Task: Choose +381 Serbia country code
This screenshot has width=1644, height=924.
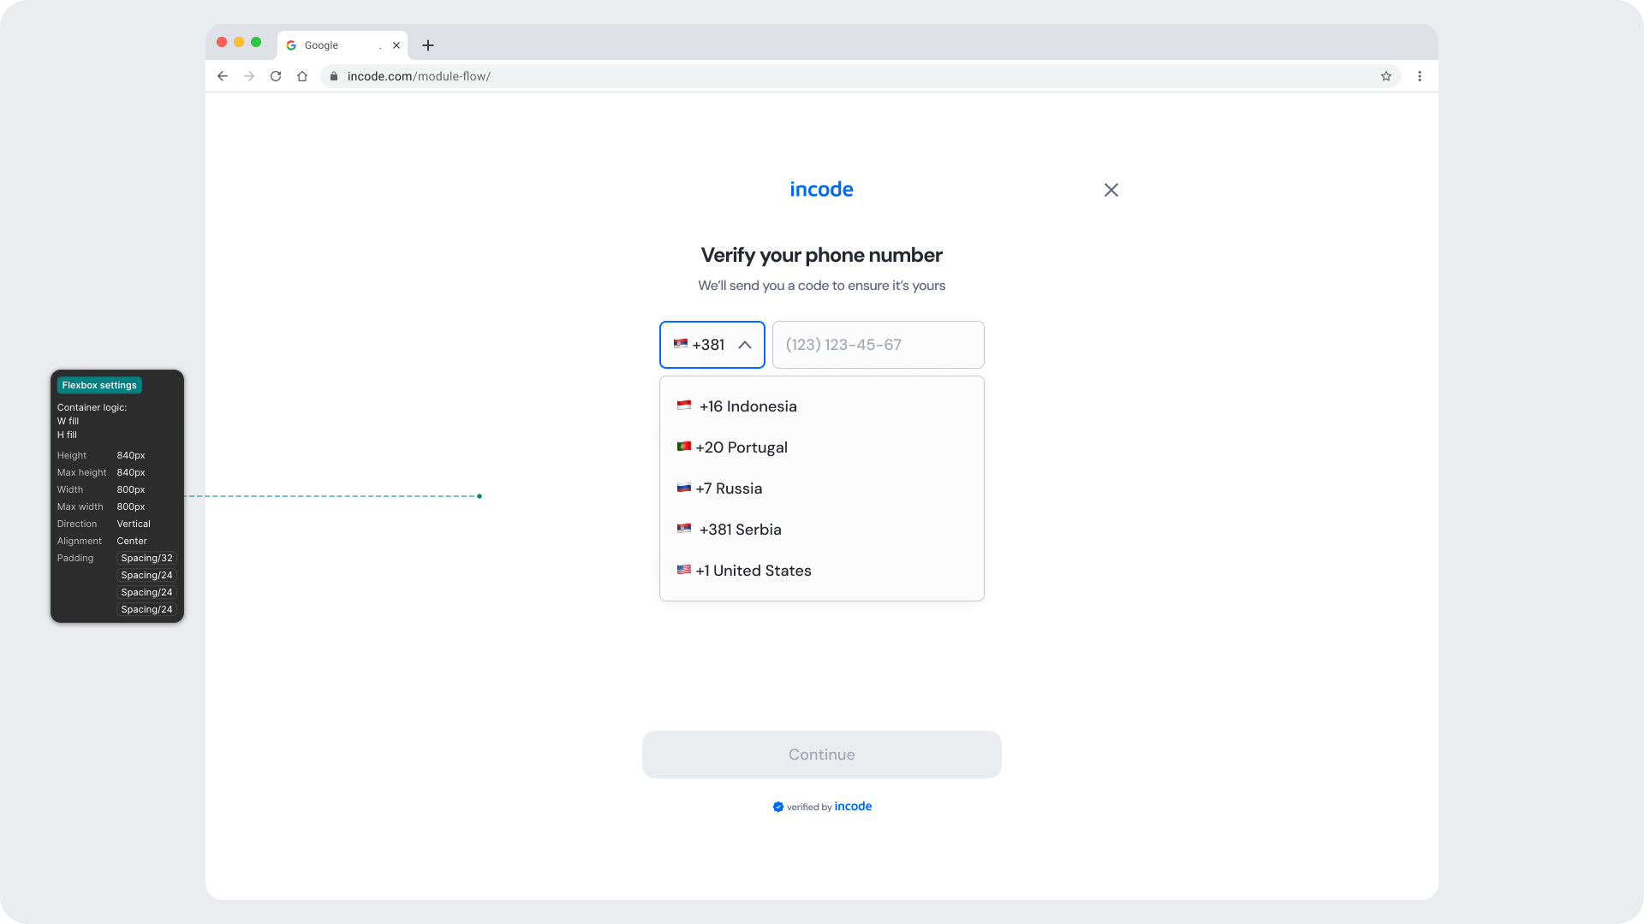Action: [740, 530]
